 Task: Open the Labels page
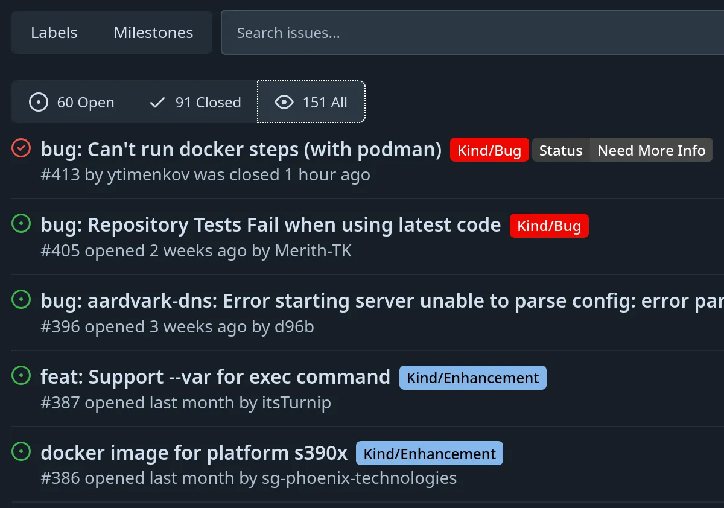click(54, 33)
